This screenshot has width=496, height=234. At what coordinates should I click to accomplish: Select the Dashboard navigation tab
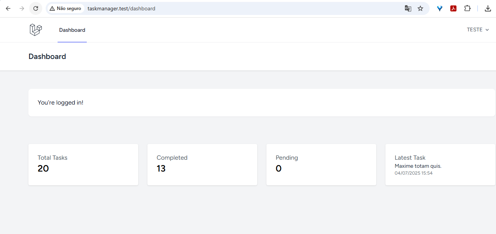pyautogui.click(x=72, y=30)
